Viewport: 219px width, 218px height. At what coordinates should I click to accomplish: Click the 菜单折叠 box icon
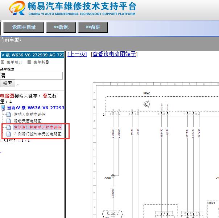29,62
